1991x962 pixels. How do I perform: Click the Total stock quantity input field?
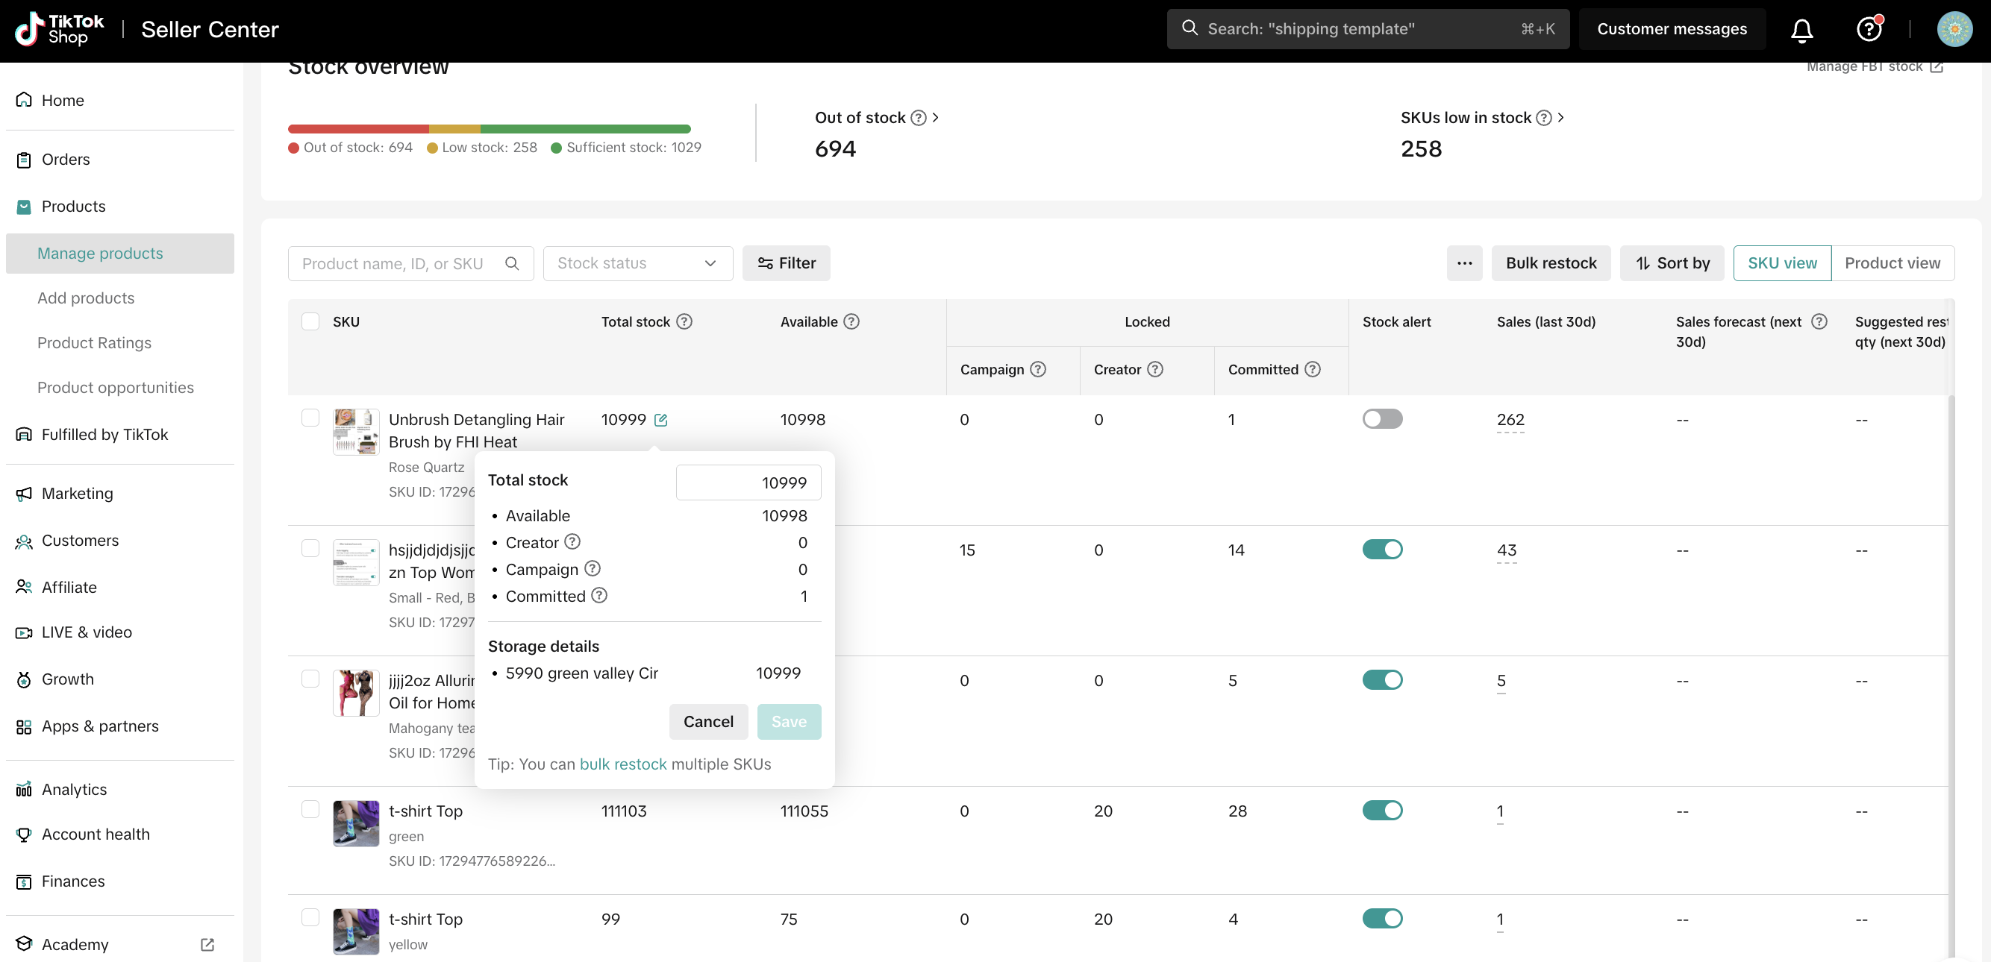[x=748, y=482]
